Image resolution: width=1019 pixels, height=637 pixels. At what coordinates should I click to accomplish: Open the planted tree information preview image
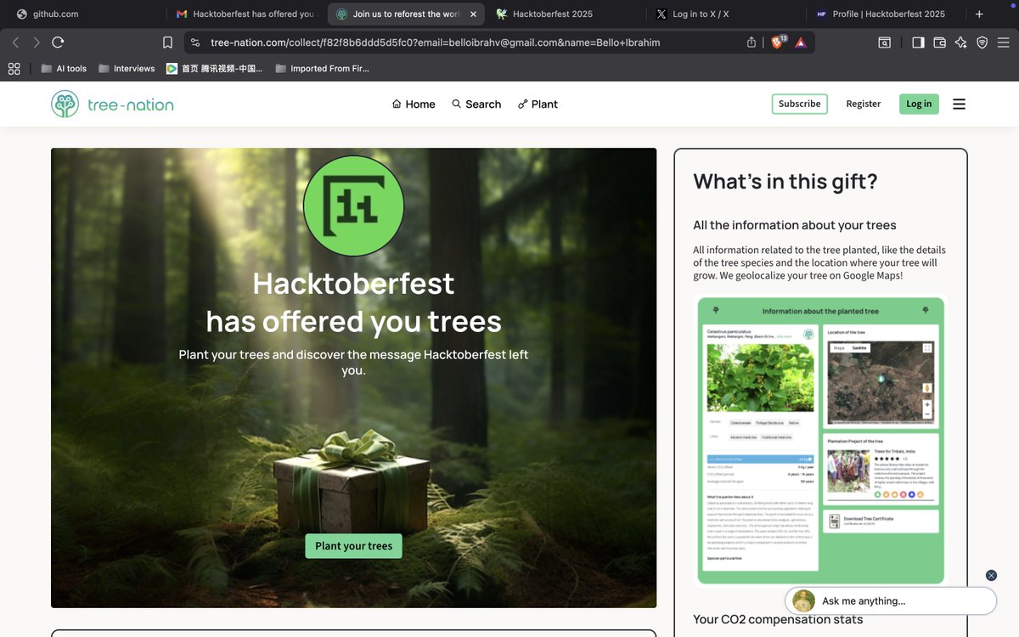point(820,441)
